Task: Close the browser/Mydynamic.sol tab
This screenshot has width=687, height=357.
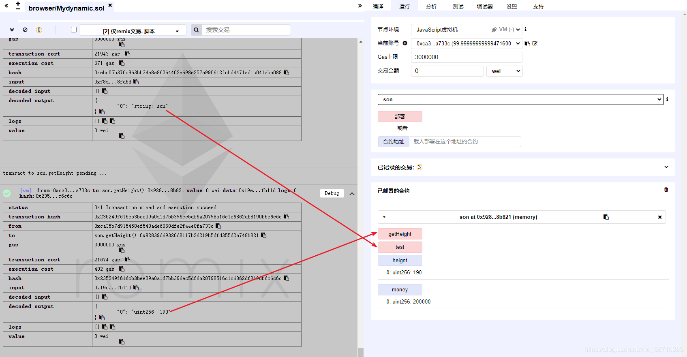Action: pos(110,5)
